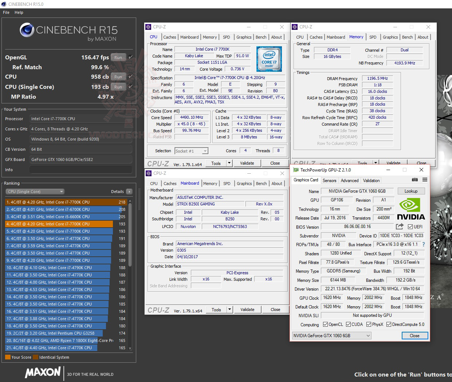Click the 4790K ranking entry
This screenshot has width=452, height=382.
click(66, 268)
